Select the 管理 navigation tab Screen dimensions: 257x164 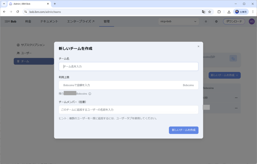pyautogui.click(x=106, y=22)
